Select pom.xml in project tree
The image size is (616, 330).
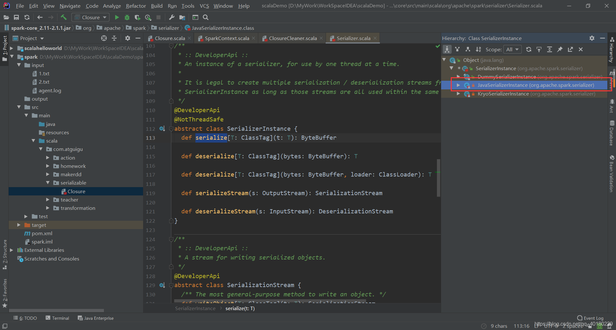[42, 233]
